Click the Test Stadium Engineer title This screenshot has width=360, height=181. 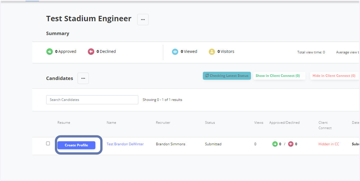[89, 19]
